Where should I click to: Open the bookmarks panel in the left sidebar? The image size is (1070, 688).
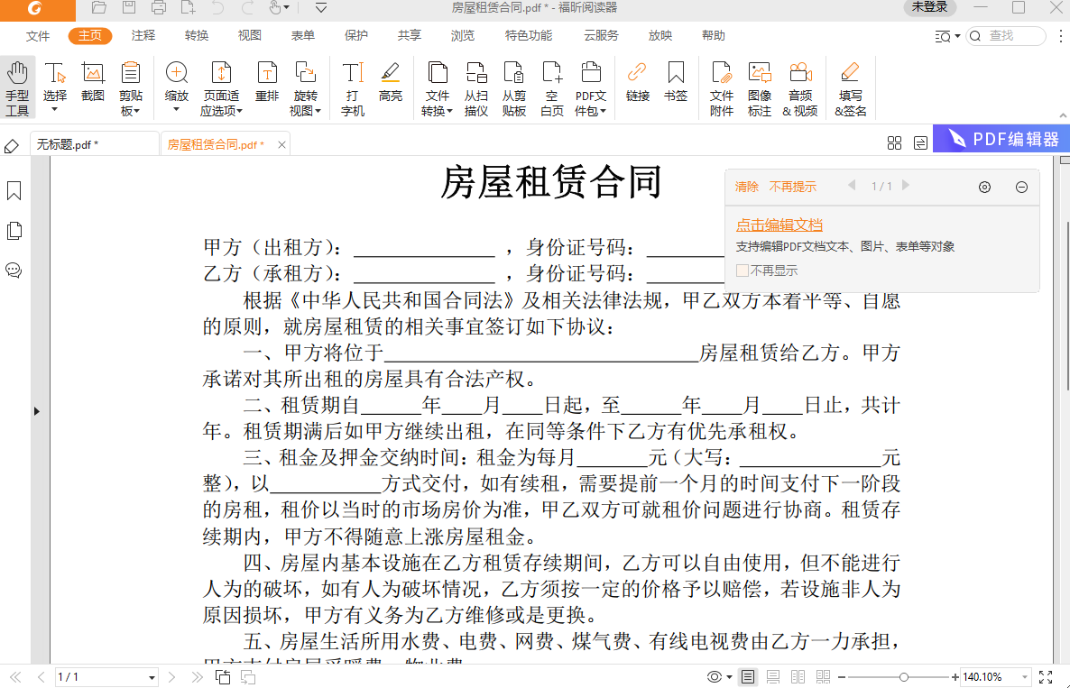[x=14, y=191]
